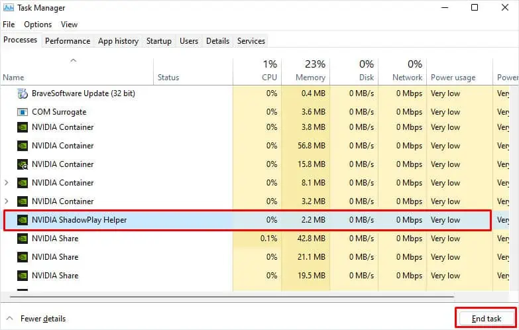Screen dimensions: 519x330
Task: Switch to the Performance tab
Action: pos(68,41)
